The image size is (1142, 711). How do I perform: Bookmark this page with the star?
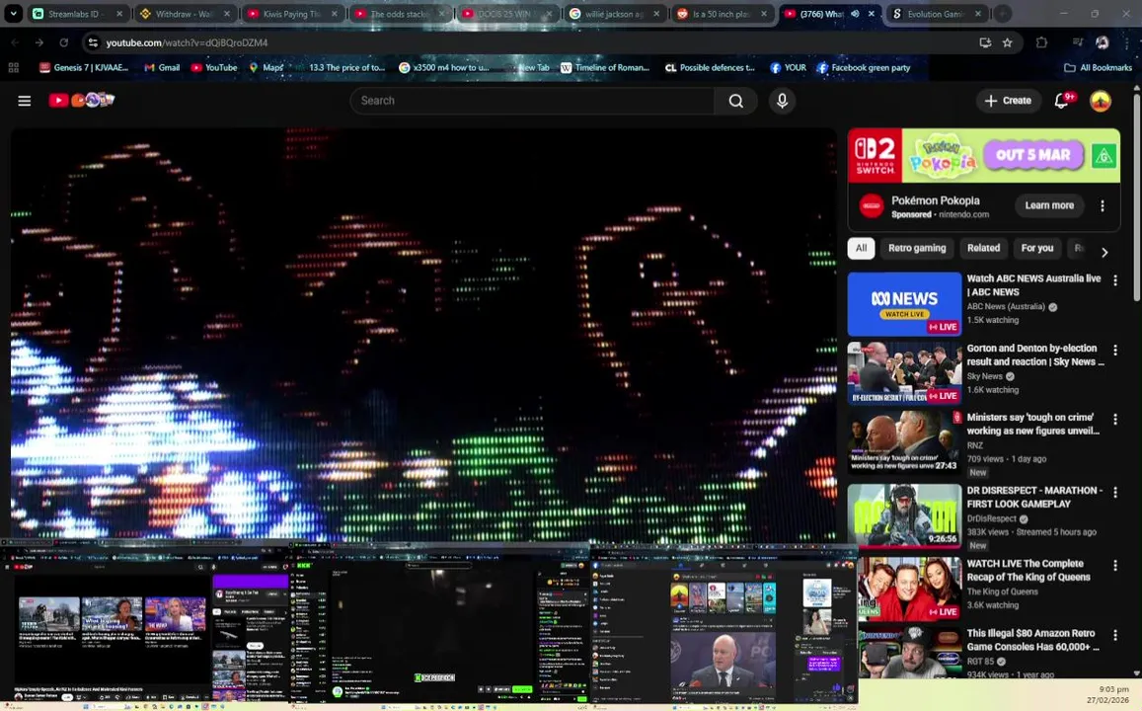[x=1007, y=43]
